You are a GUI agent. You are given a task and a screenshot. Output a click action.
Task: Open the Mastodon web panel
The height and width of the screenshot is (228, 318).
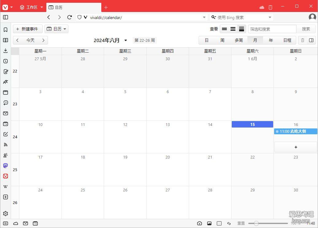coord(6,166)
